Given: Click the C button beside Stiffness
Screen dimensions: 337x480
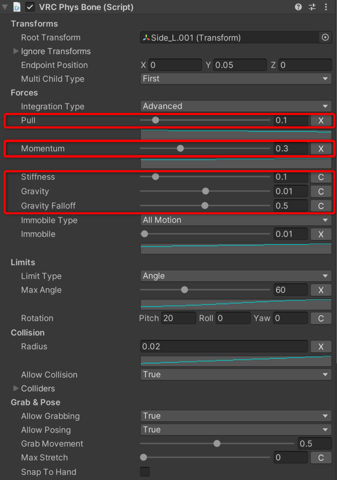Looking at the screenshot, I should 321,177.
